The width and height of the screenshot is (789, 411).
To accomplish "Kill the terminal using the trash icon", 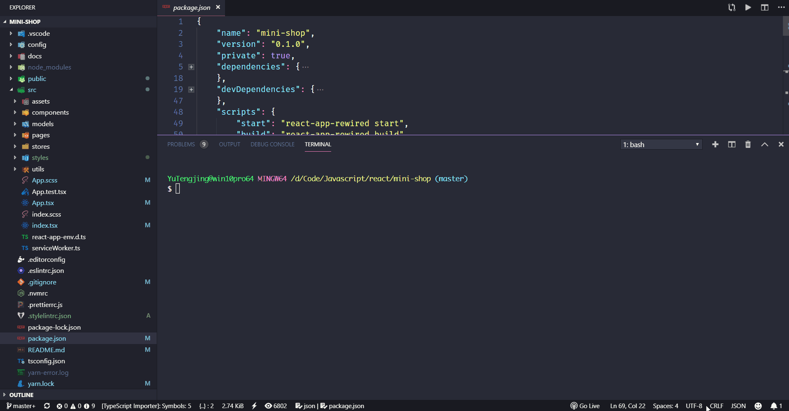I will click(747, 144).
